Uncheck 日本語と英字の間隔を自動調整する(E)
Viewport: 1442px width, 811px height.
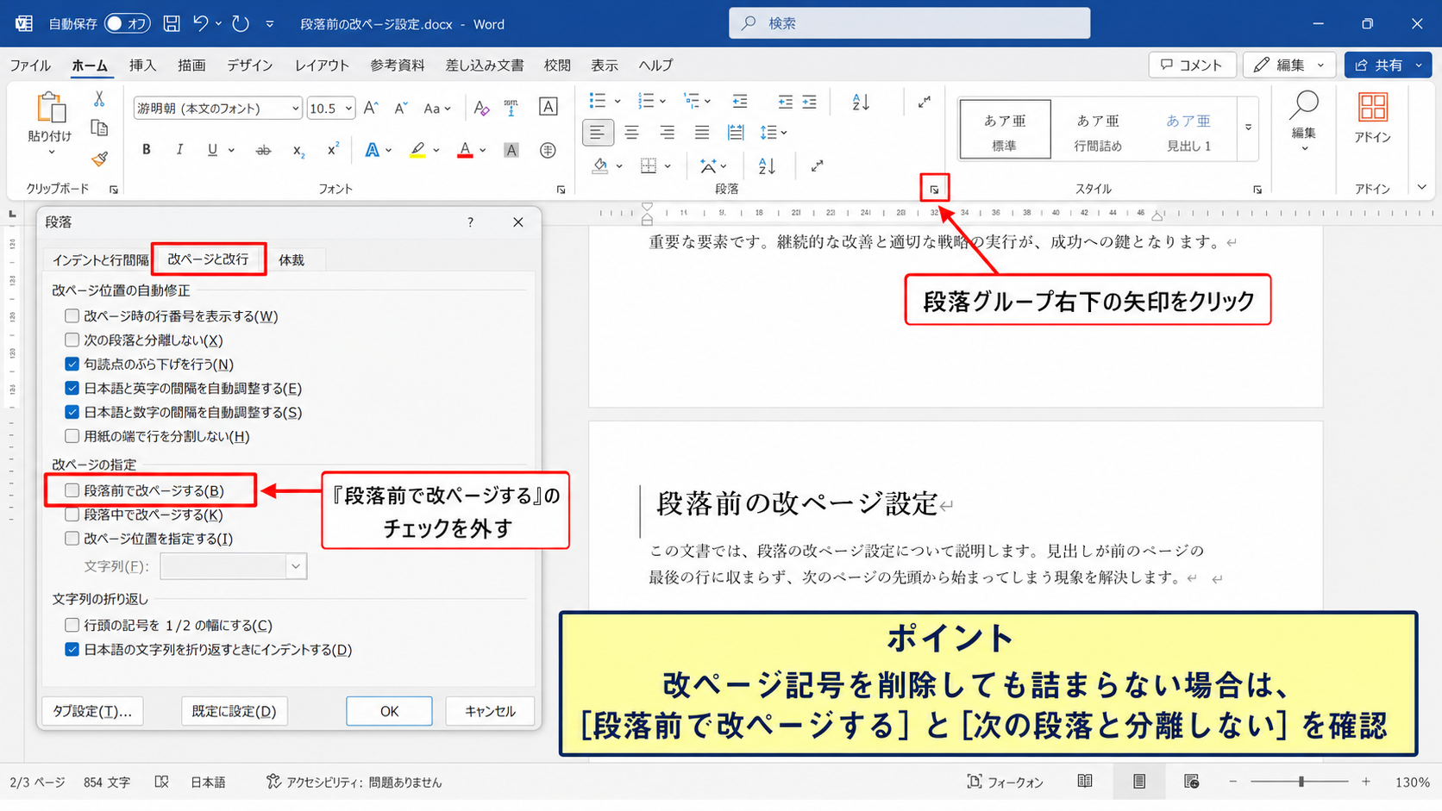(72, 389)
